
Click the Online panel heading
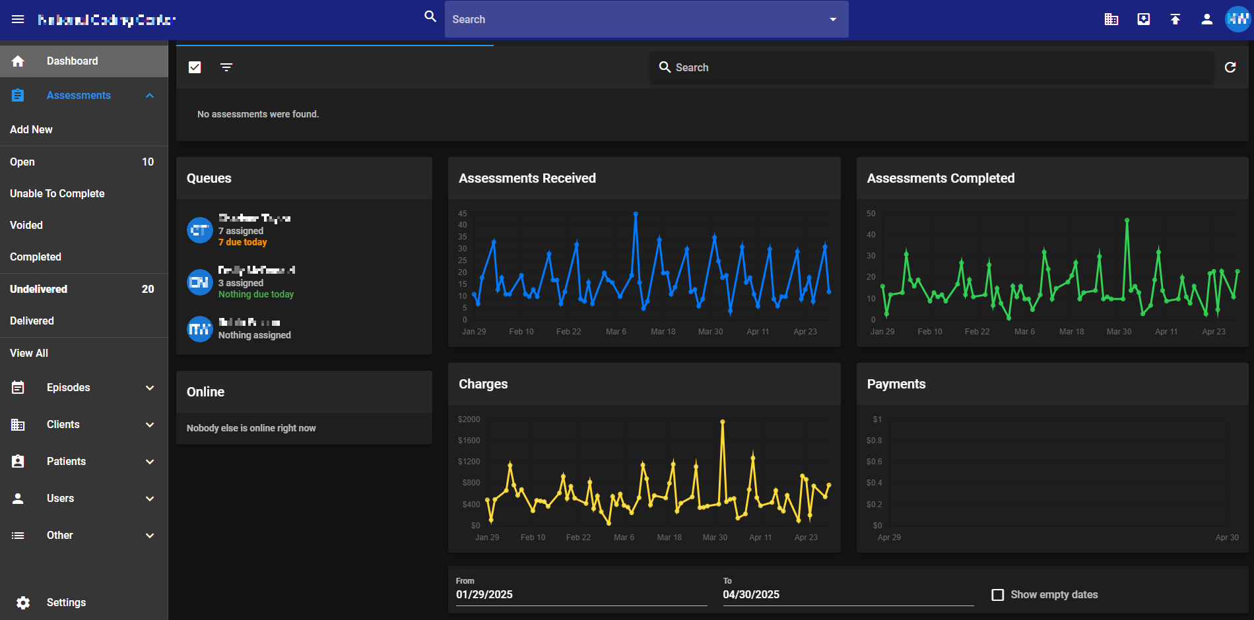click(206, 392)
